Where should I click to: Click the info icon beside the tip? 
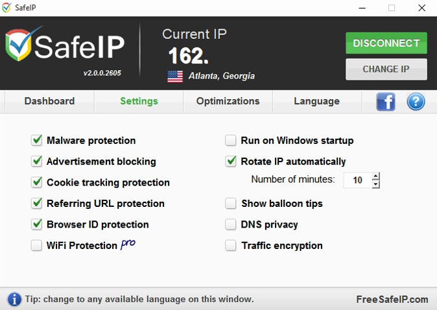pyautogui.click(x=14, y=299)
